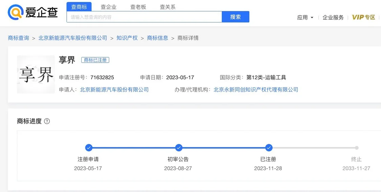Click date 2023-11-28 under 已注册

pos(268,168)
